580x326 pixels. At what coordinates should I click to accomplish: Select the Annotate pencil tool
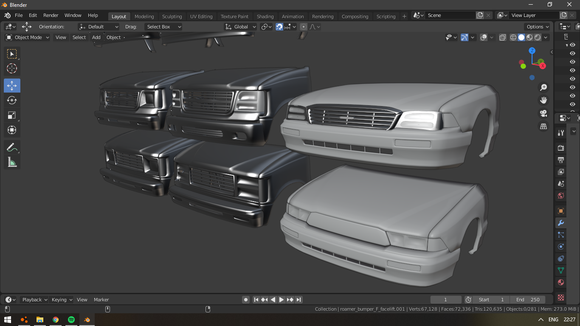coord(12,147)
